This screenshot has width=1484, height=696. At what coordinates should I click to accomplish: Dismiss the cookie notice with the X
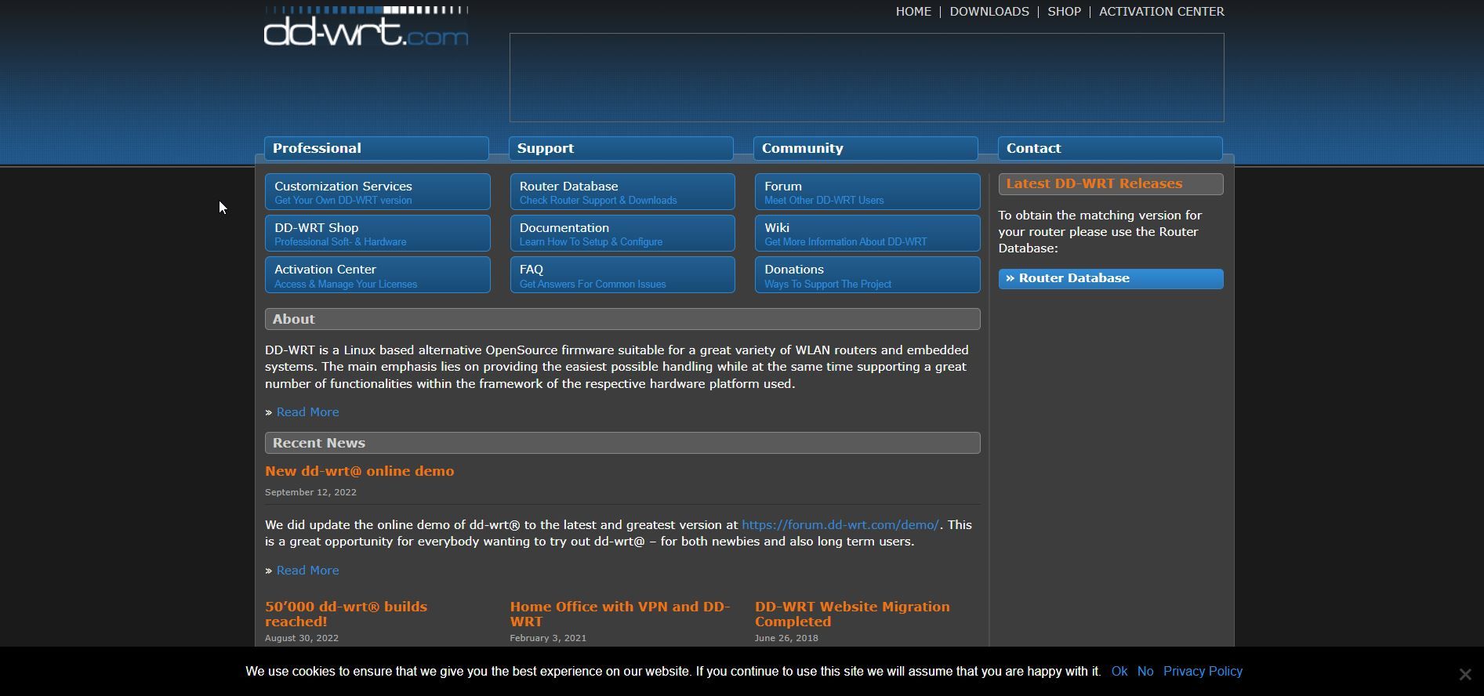click(x=1464, y=674)
